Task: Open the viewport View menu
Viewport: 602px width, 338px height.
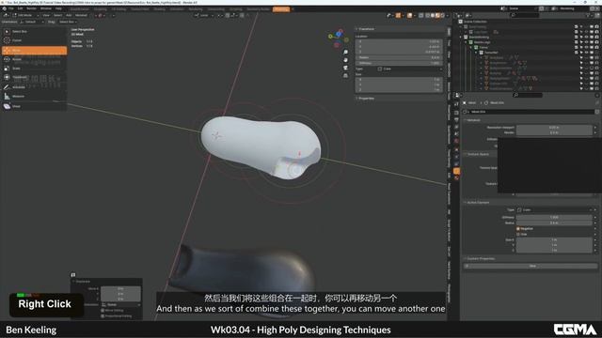Action: [46, 15]
